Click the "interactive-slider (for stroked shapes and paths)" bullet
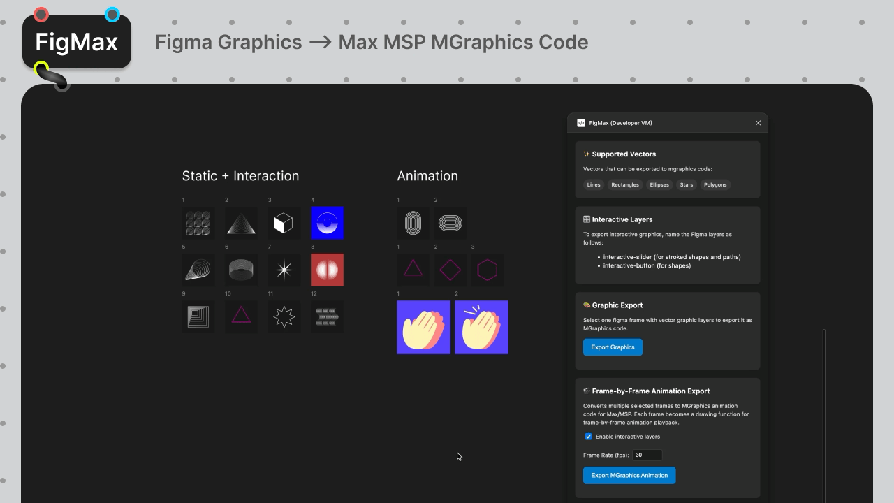Image resolution: width=894 pixels, height=503 pixels. [x=672, y=257]
